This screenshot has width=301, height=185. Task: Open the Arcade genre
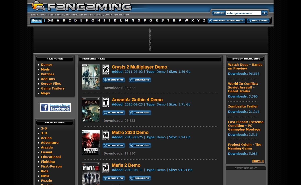[x=47, y=147]
